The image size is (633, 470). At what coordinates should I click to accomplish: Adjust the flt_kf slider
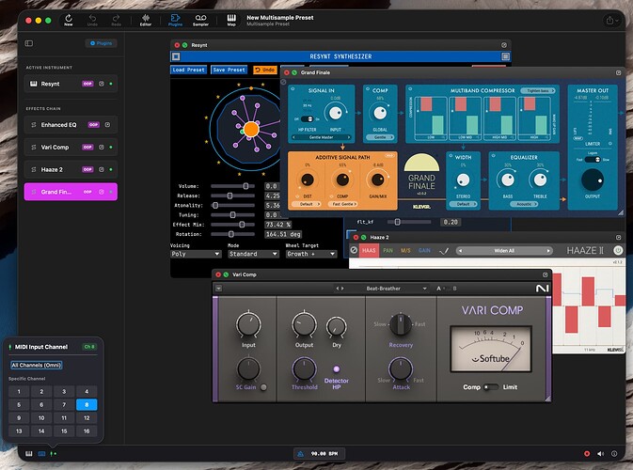pyautogui.click(x=409, y=222)
